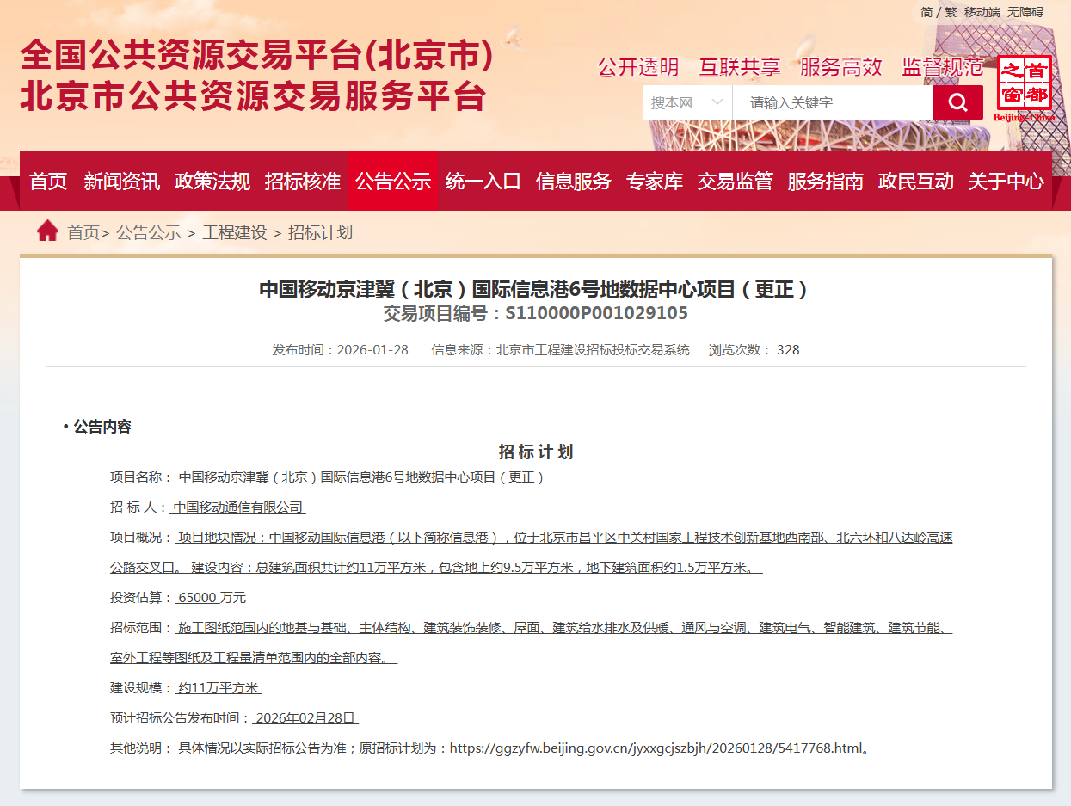Click 关于中心 menu item
Image resolution: width=1071 pixels, height=806 pixels.
[1006, 182]
